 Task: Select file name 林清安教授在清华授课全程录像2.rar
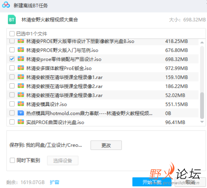pyautogui.click(x=65, y=86)
